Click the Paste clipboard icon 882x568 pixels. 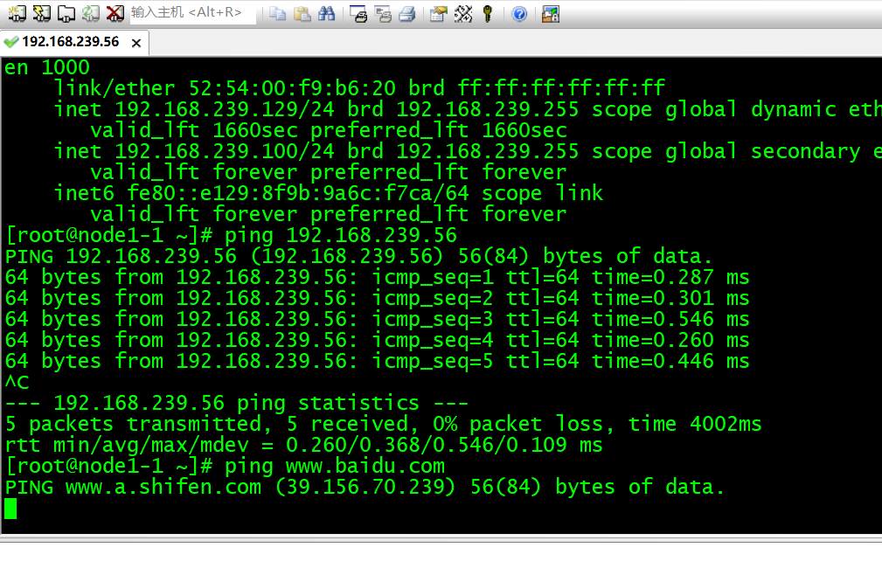pos(302,13)
